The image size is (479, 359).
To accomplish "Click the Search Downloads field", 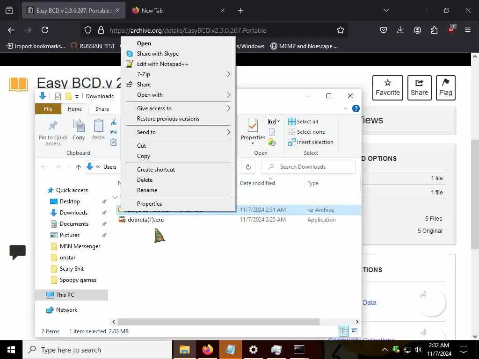I will (x=308, y=167).
